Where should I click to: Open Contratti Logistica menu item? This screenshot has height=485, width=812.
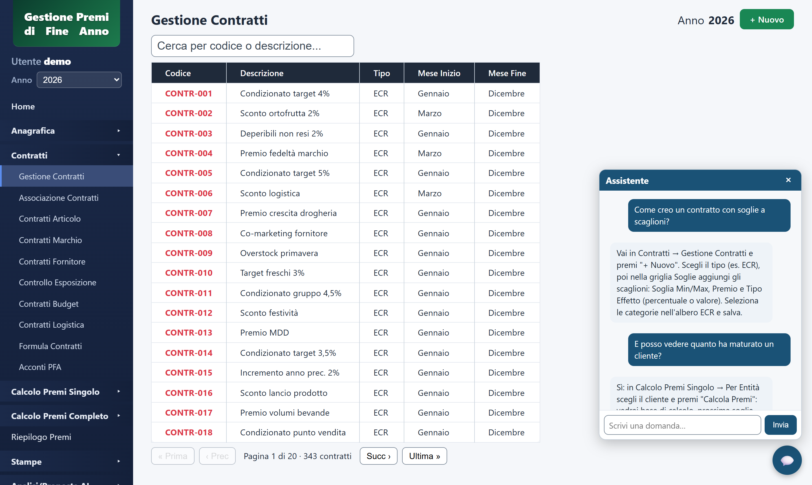[x=66, y=325]
